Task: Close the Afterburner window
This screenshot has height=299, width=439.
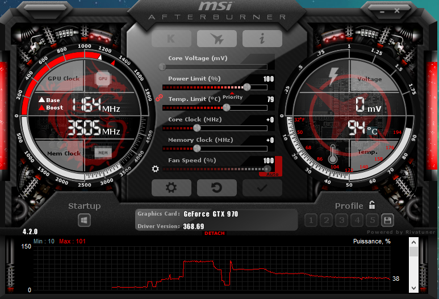Action: click(x=397, y=11)
